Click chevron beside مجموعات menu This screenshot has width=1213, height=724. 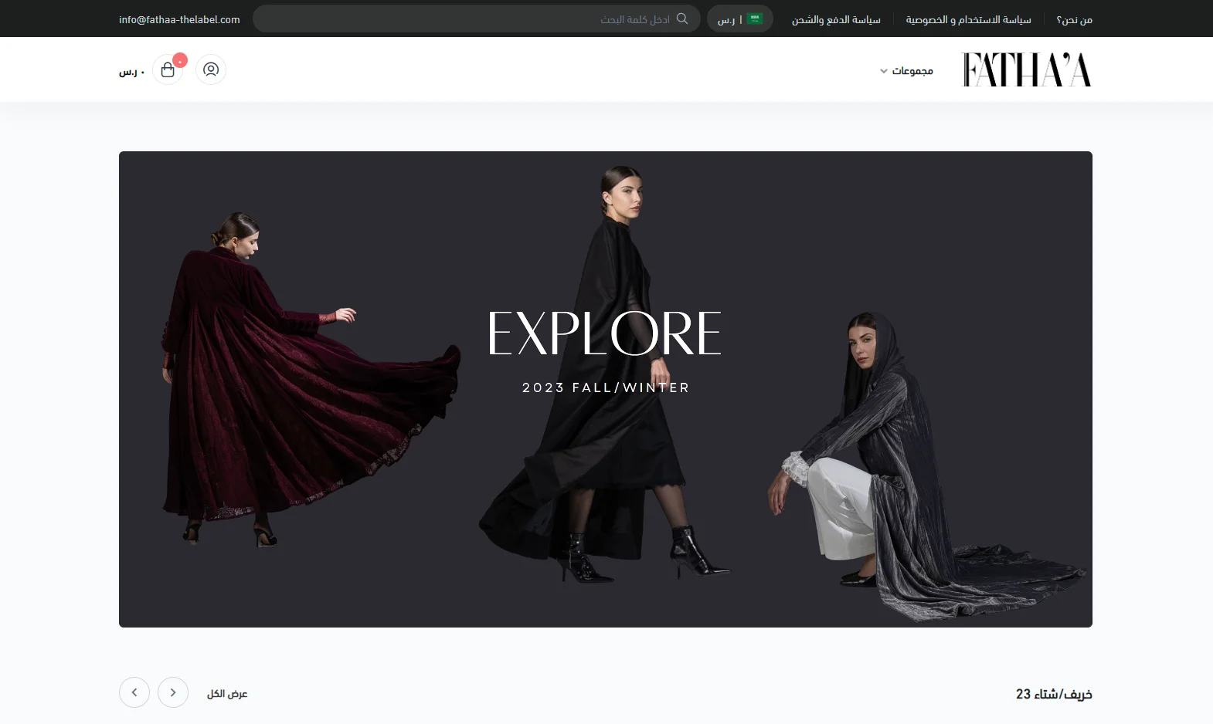[884, 71]
